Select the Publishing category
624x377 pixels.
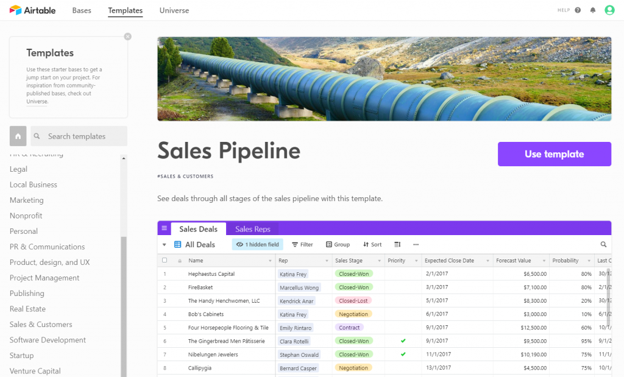pyautogui.click(x=27, y=293)
